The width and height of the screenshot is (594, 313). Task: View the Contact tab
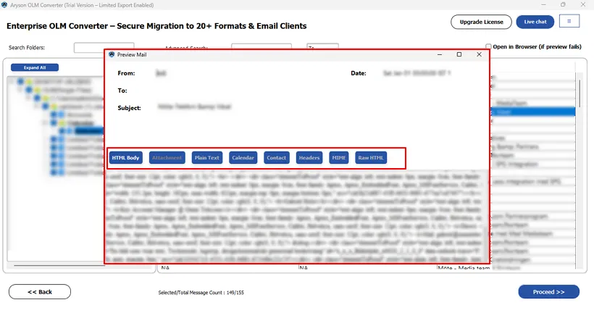276,157
